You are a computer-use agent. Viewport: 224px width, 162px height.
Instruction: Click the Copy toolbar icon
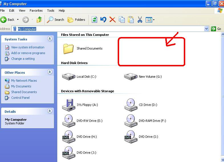tap(122, 20)
